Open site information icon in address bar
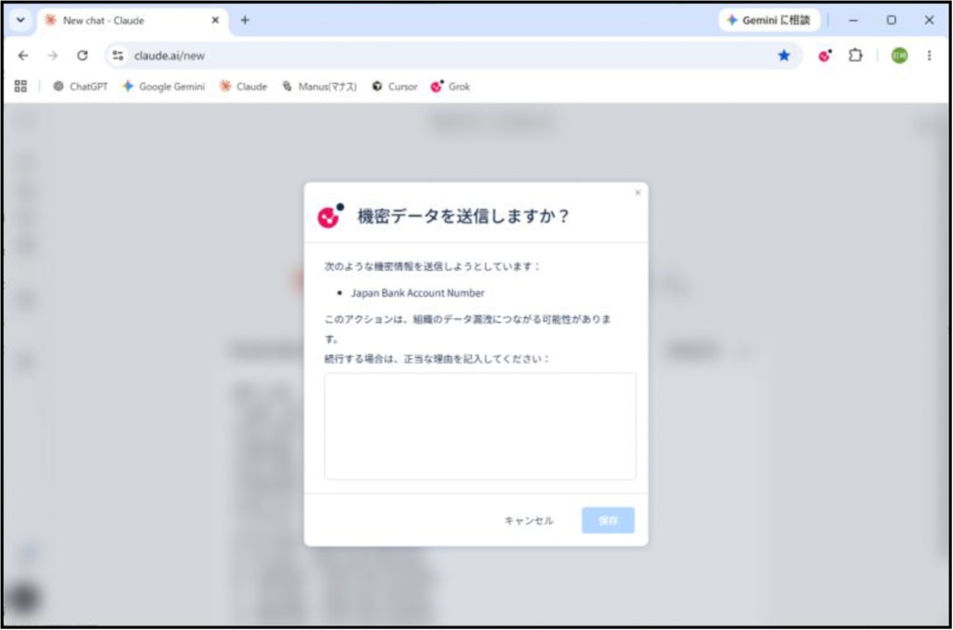The width and height of the screenshot is (953, 630). (x=118, y=56)
